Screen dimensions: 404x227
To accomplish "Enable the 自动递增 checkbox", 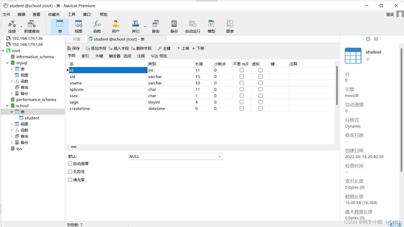I will [x=70, y=163].
